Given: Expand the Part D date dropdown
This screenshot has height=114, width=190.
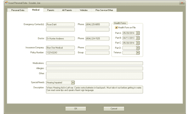Looking at the screenshot, I should [x=138, y=48].
